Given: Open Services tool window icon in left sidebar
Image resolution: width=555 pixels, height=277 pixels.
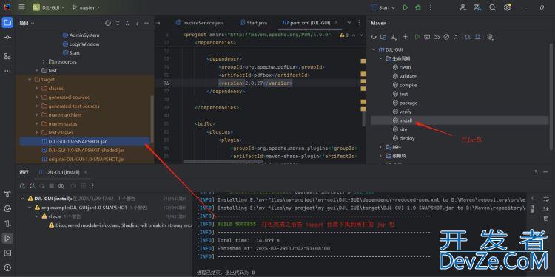Looking at the screenshot, I should 7,208.
